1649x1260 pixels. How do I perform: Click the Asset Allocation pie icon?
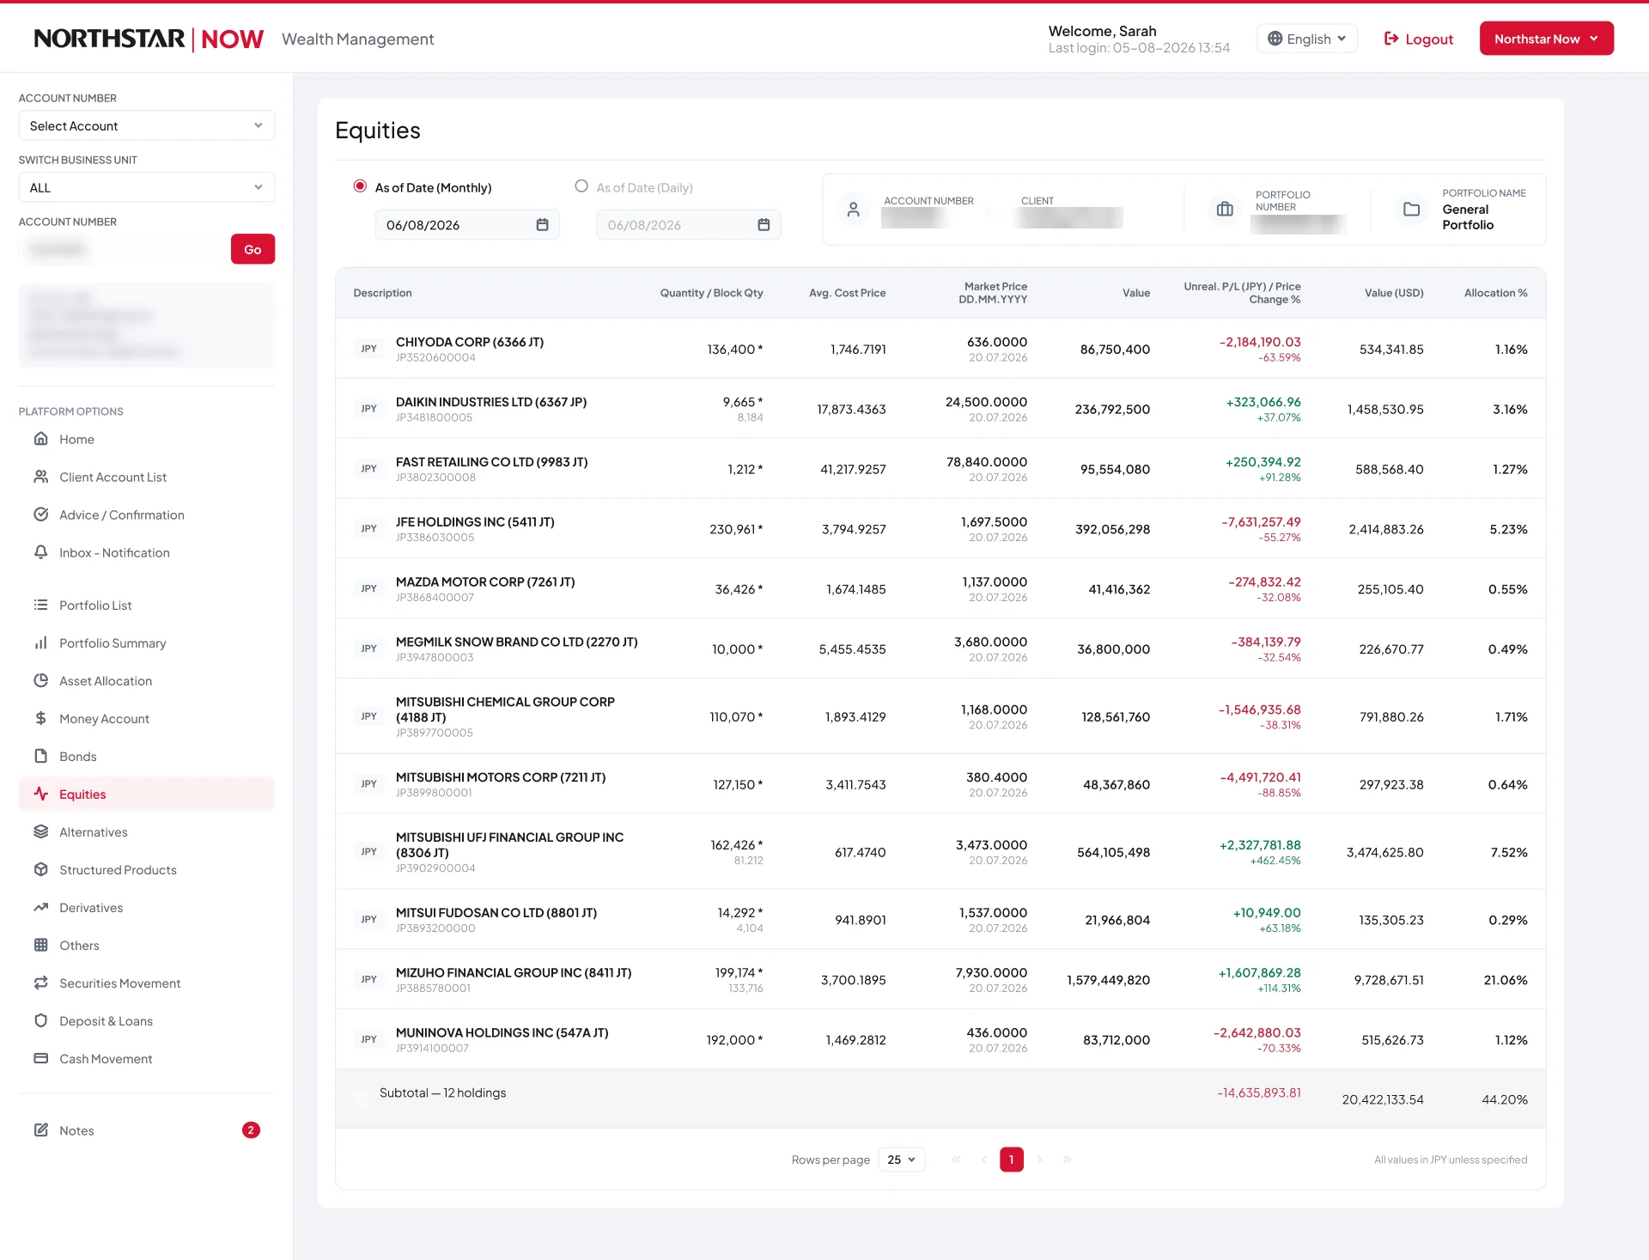click(x=40, y=680)
